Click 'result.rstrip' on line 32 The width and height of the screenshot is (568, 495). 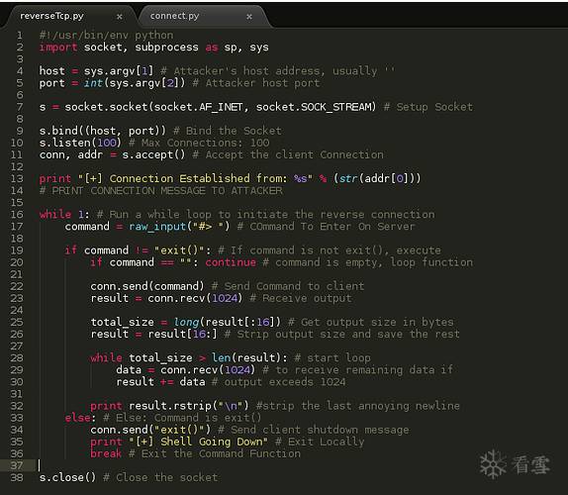click(x=170, y=406)
